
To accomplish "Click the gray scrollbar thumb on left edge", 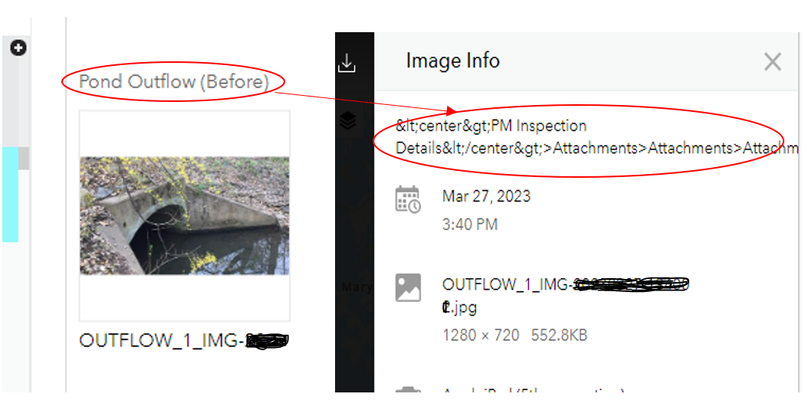I will (x=24, y=158).
